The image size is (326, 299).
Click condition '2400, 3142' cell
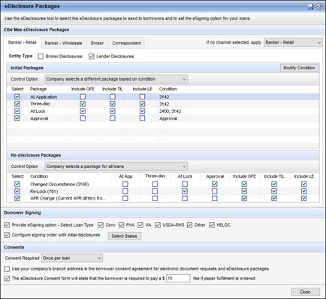(x=170, y=111)
